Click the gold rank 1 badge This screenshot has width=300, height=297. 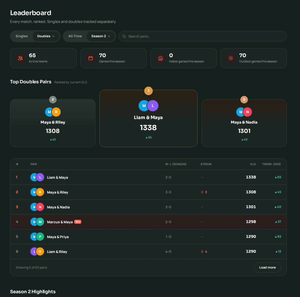148,91
